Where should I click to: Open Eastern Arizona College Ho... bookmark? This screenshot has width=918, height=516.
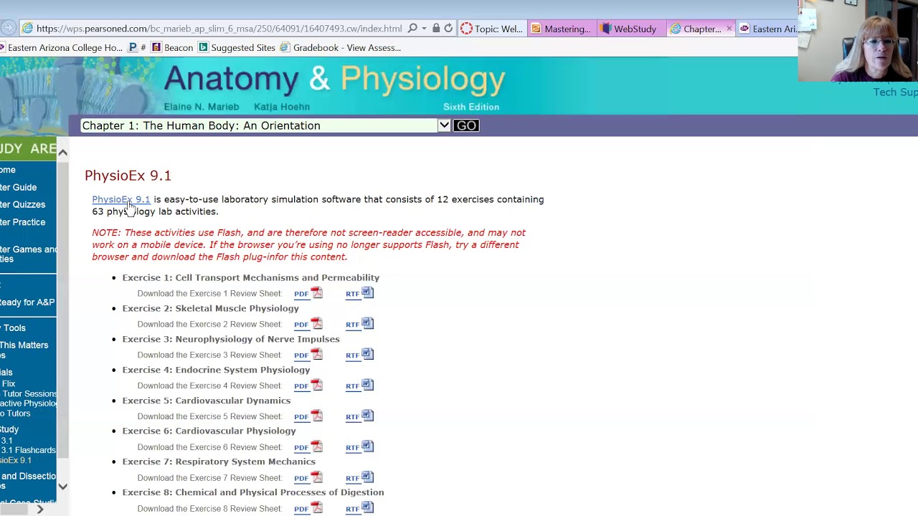click(61, 48)
